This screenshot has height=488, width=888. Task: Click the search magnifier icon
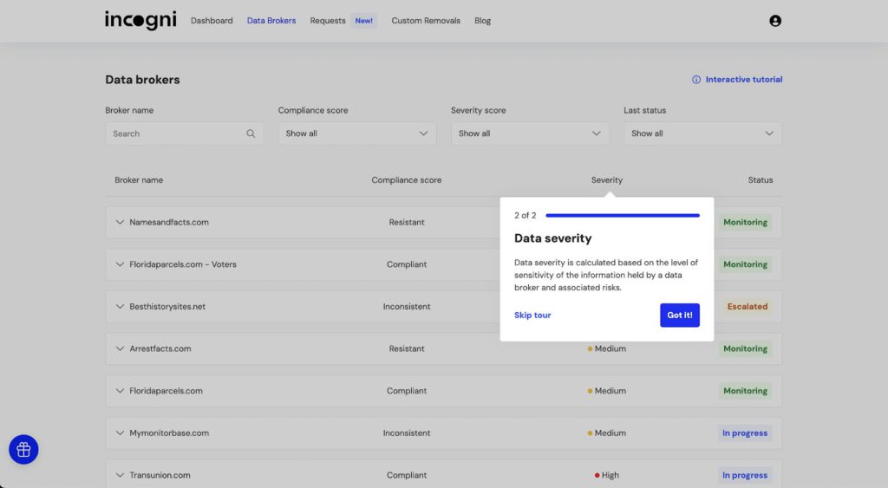click(x=251, y=133)
